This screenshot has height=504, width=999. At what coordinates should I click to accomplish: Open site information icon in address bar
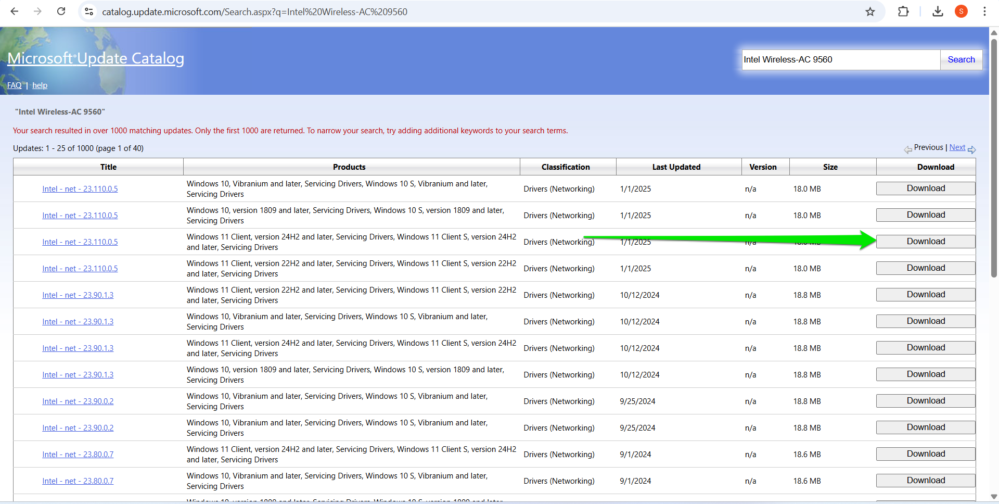tap(89, 11)
